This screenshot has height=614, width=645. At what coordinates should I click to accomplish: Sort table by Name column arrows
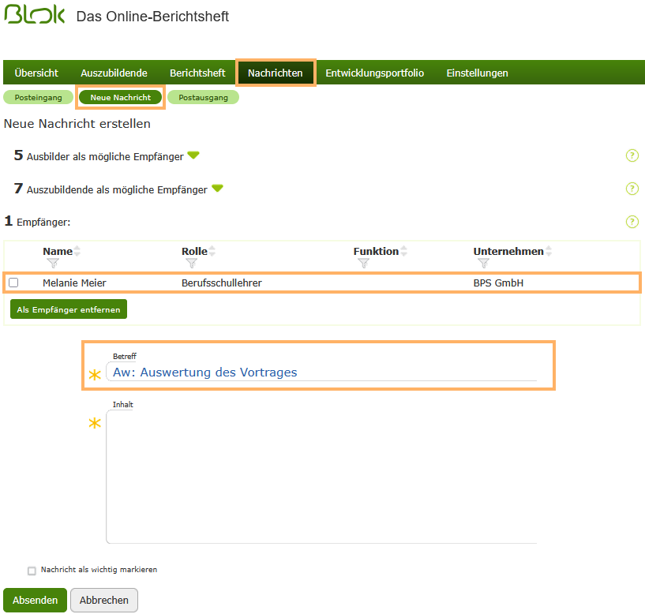pos(77,251)
